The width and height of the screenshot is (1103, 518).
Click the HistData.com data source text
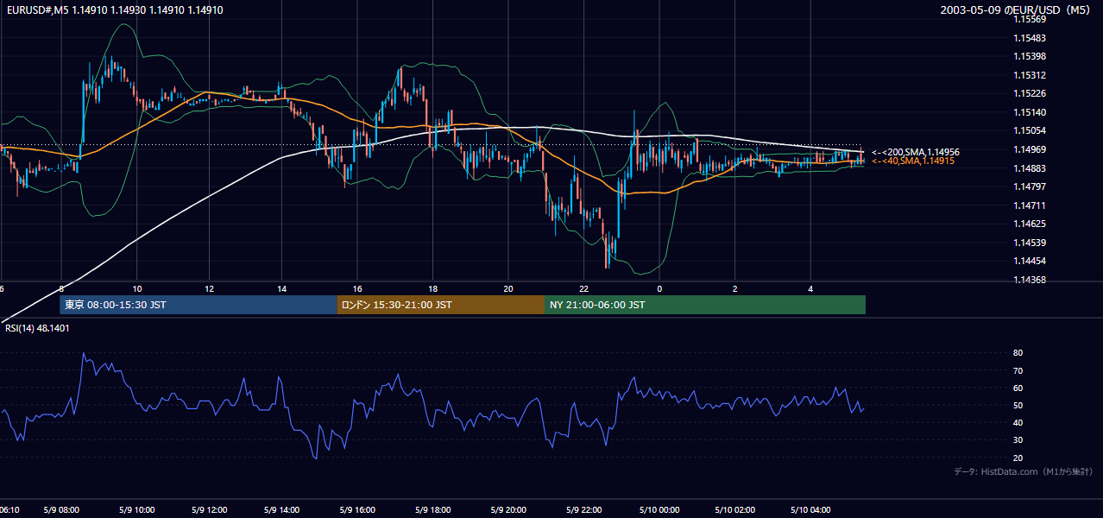coord(1024,471)
